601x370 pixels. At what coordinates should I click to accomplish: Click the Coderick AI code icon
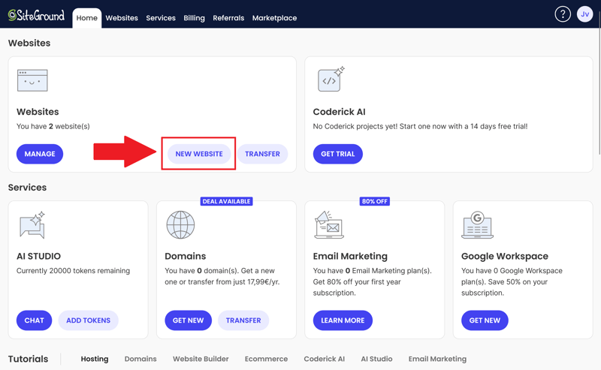point(331,79)
